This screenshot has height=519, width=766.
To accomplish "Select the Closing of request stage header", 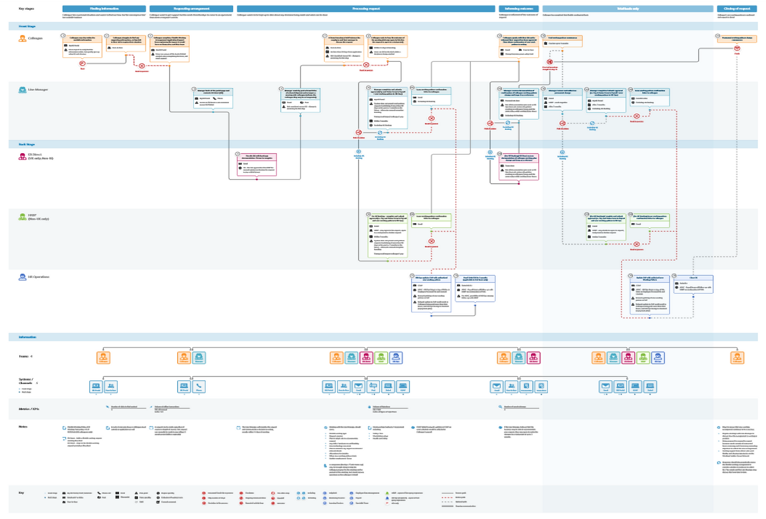I will 737,9.
